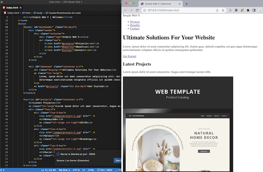This screenshot has height=172, width=263.
Task: Select the Simple Web V browser tab
Action: click(160, 4)
